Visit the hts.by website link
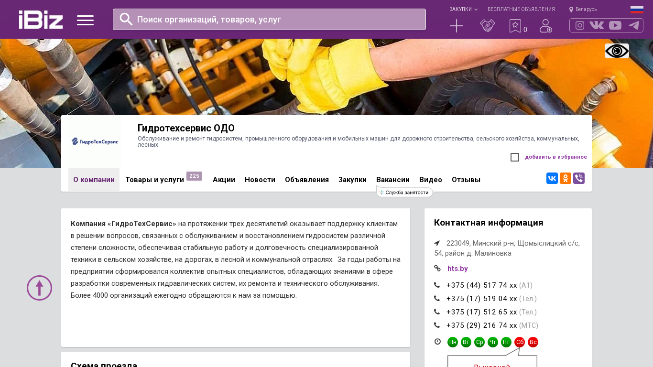 point(457,269)
